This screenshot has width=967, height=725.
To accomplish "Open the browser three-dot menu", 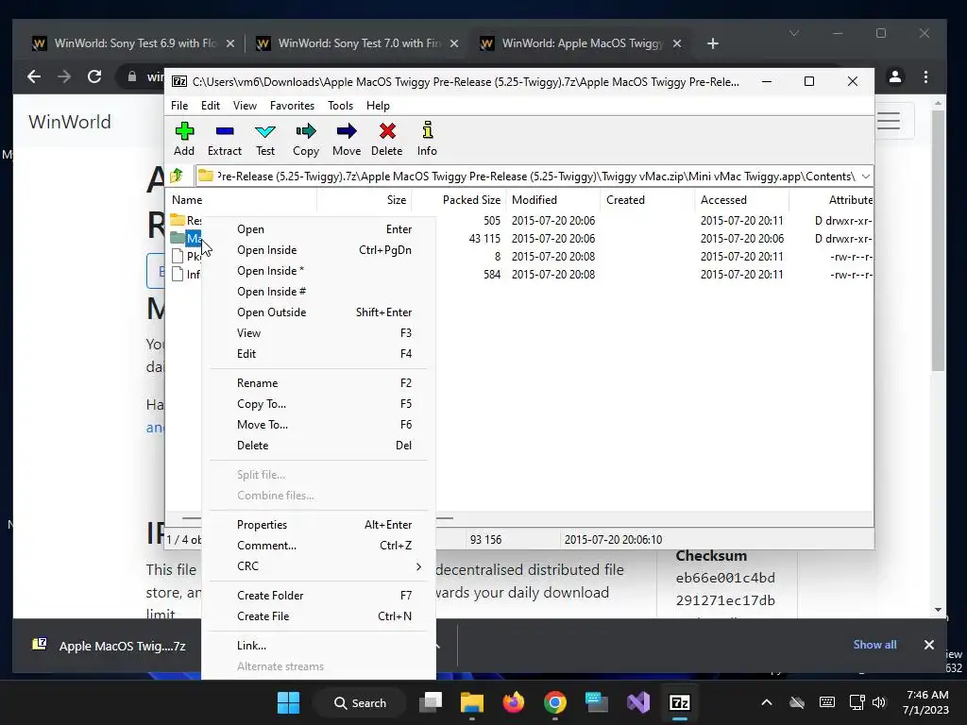I will [x=925, y=76].
